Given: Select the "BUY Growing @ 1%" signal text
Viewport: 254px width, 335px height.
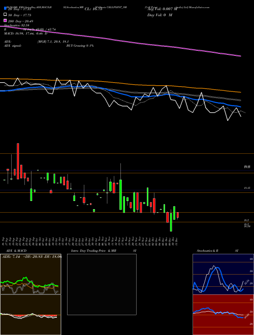Looking at the screenshot, I should tap(80, 46).
